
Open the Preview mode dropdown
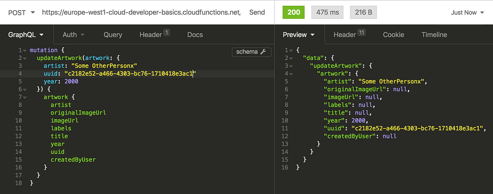[299, 35]
